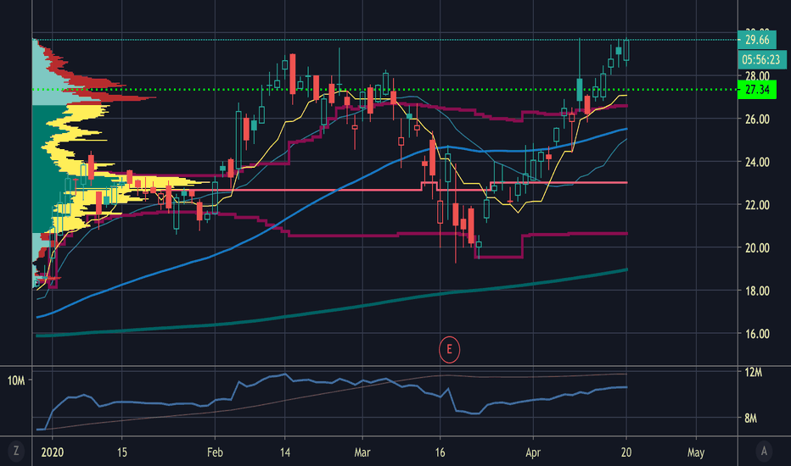Click the 15 date label on time axis

(121, 452)
